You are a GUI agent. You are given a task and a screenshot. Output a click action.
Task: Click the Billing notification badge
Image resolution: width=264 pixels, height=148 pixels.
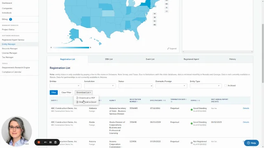pos(10,19)
